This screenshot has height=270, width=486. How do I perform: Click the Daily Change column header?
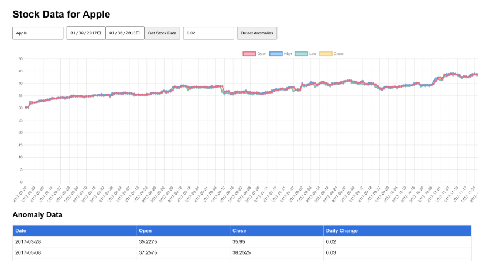pos(341,230)
